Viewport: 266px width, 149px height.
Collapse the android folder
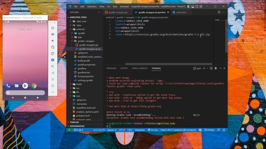point(71,29)
